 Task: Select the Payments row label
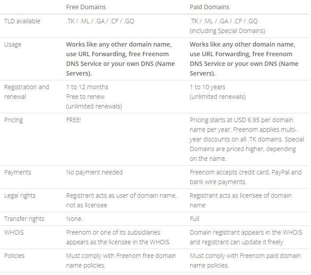[x=18, y=172]
